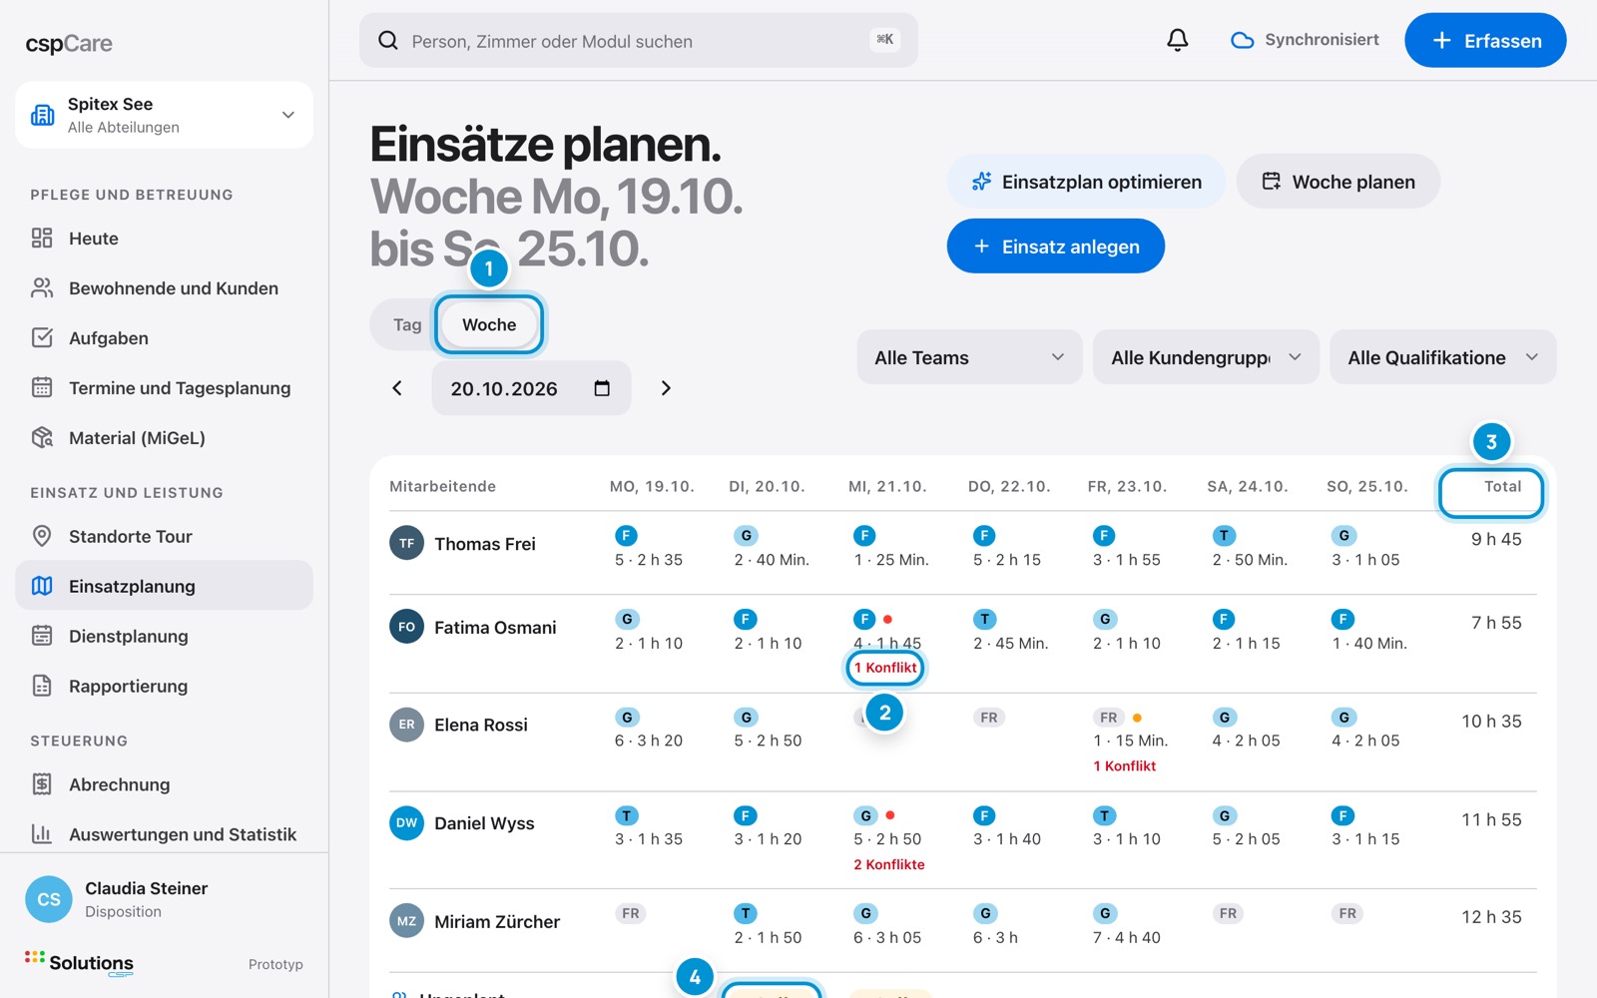Open Claudia Steiner user profile
This screenshot has height=998, width=1597.
[165, 898]
